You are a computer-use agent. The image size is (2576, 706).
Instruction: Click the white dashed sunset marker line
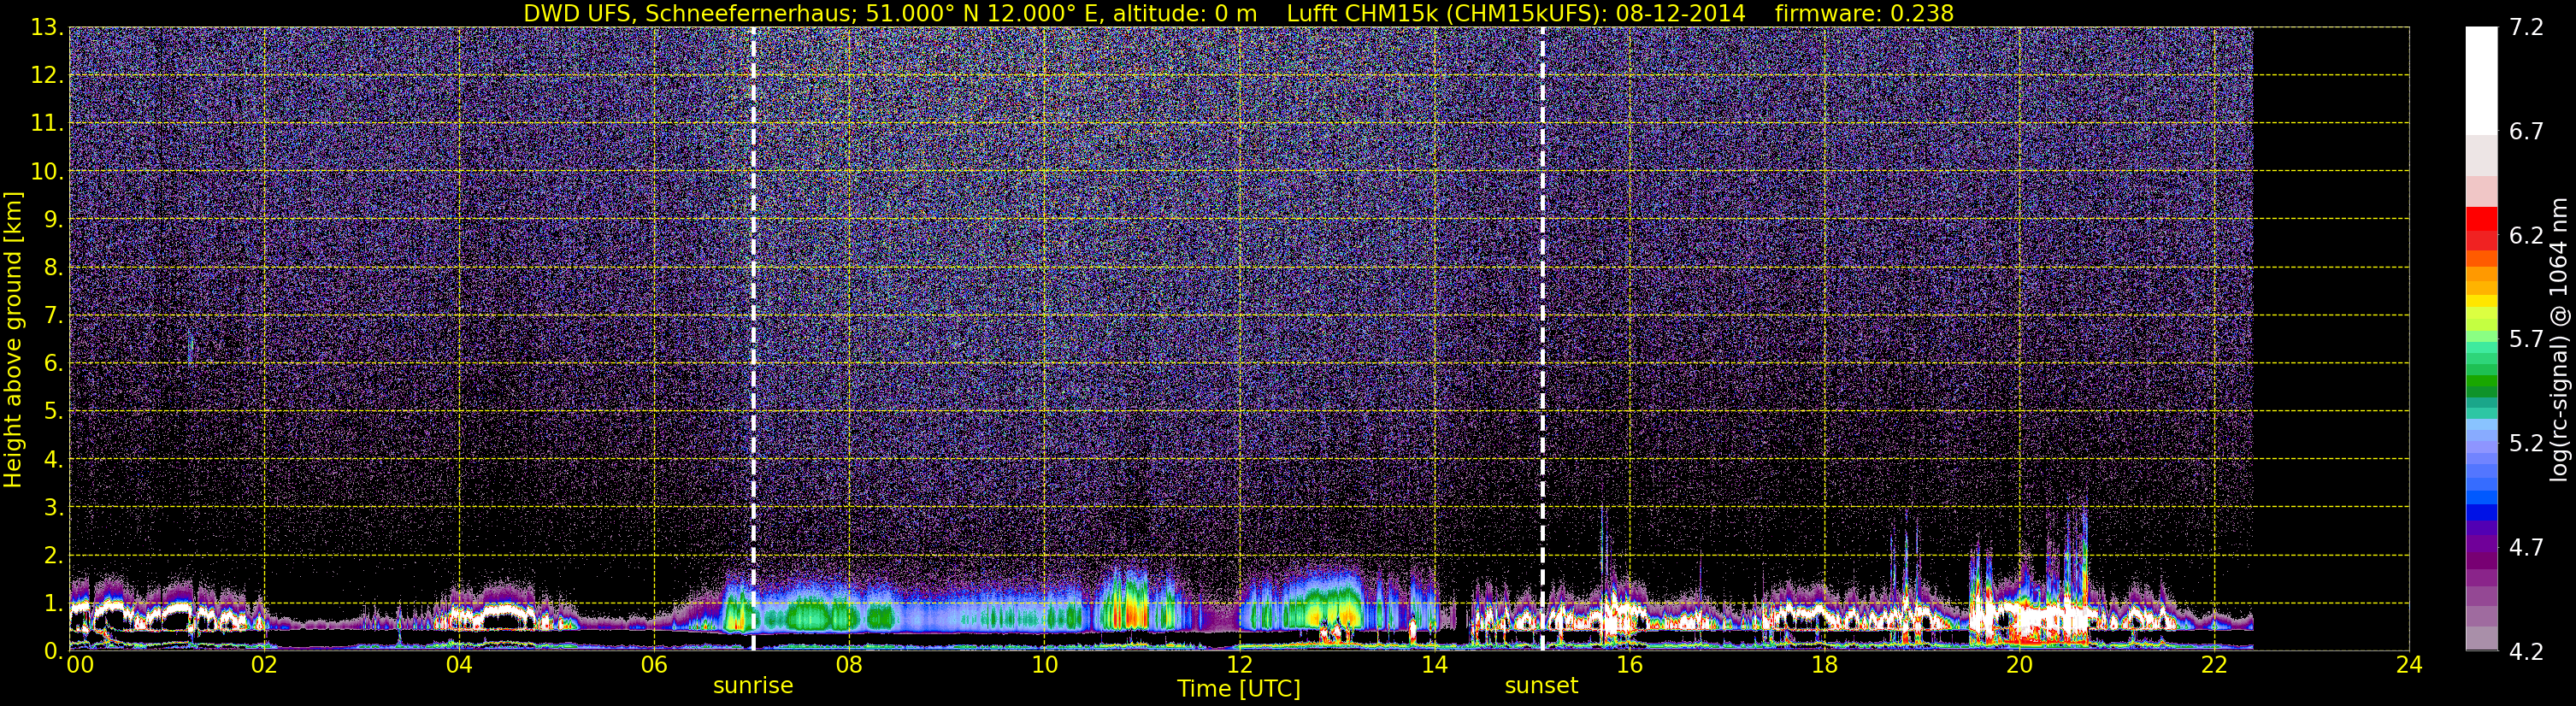coord(1542,339)
